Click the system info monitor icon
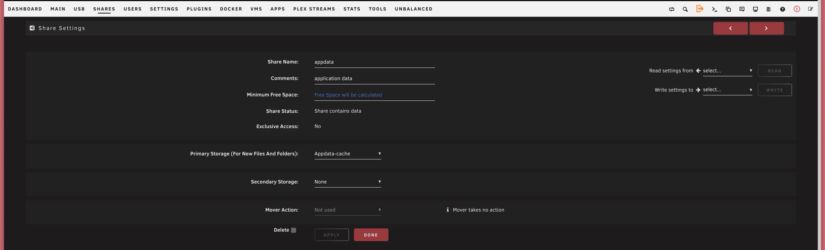Viewport: 825px width, 250px height. (755, 9)
